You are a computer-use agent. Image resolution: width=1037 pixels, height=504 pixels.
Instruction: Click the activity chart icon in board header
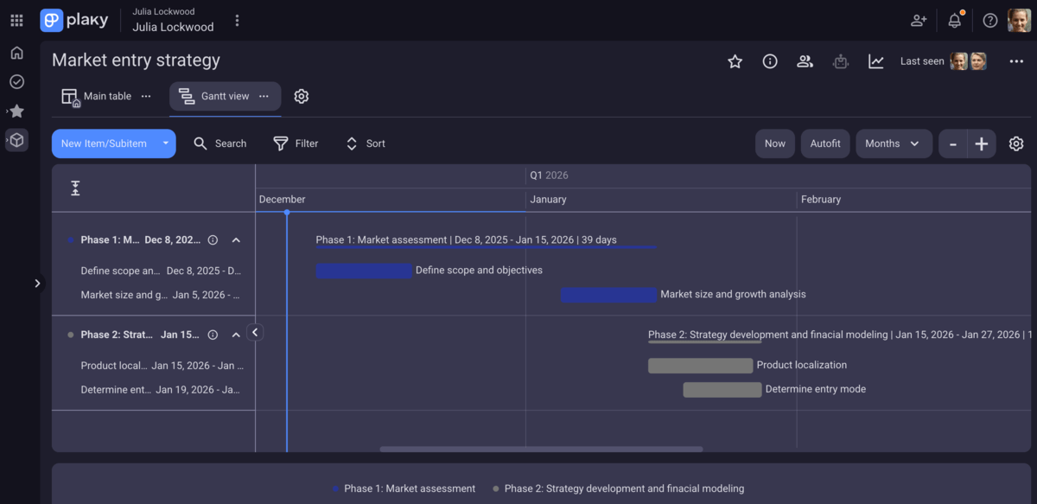875,61
